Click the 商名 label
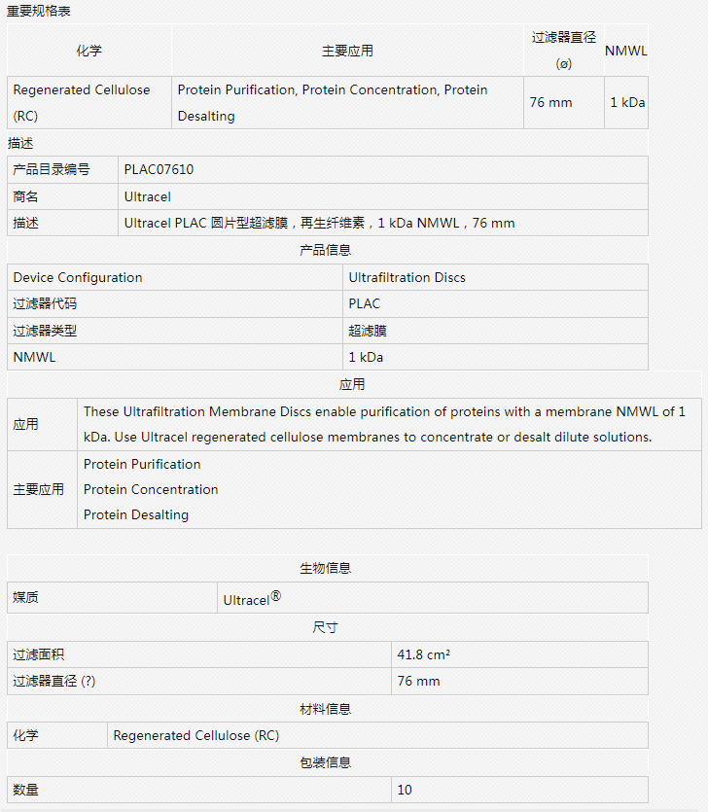708x812 pixels. coord(25,196)
